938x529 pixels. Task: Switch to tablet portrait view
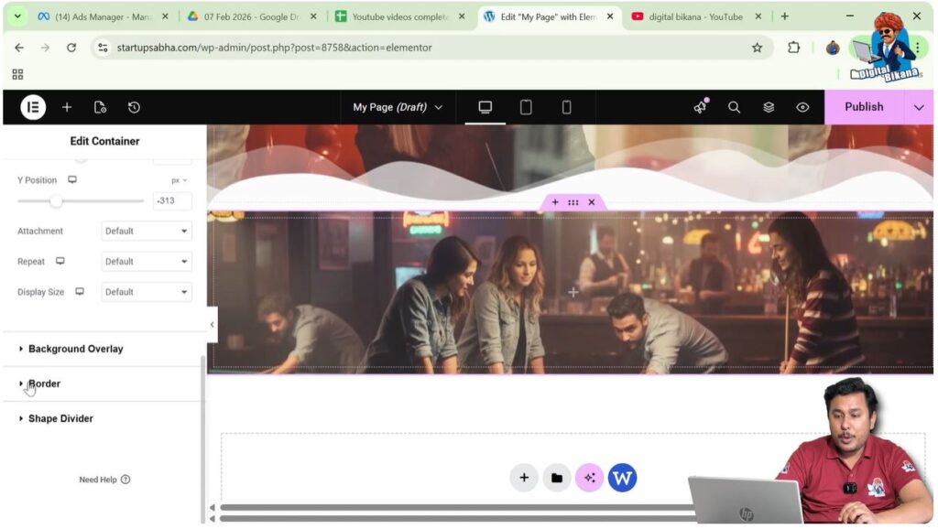coord(526,107)
